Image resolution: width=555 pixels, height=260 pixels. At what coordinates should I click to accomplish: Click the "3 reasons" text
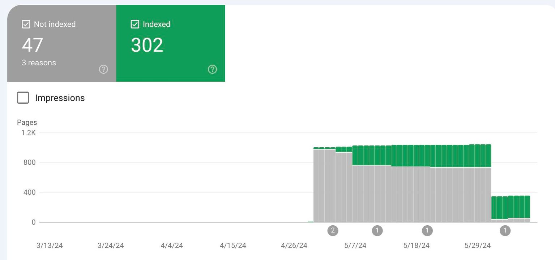pos(39,62)
